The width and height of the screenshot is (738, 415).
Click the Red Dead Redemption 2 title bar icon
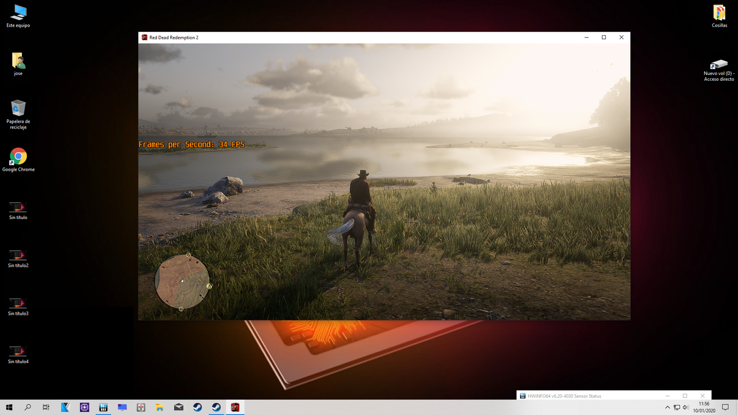click(x=144, y=37)
